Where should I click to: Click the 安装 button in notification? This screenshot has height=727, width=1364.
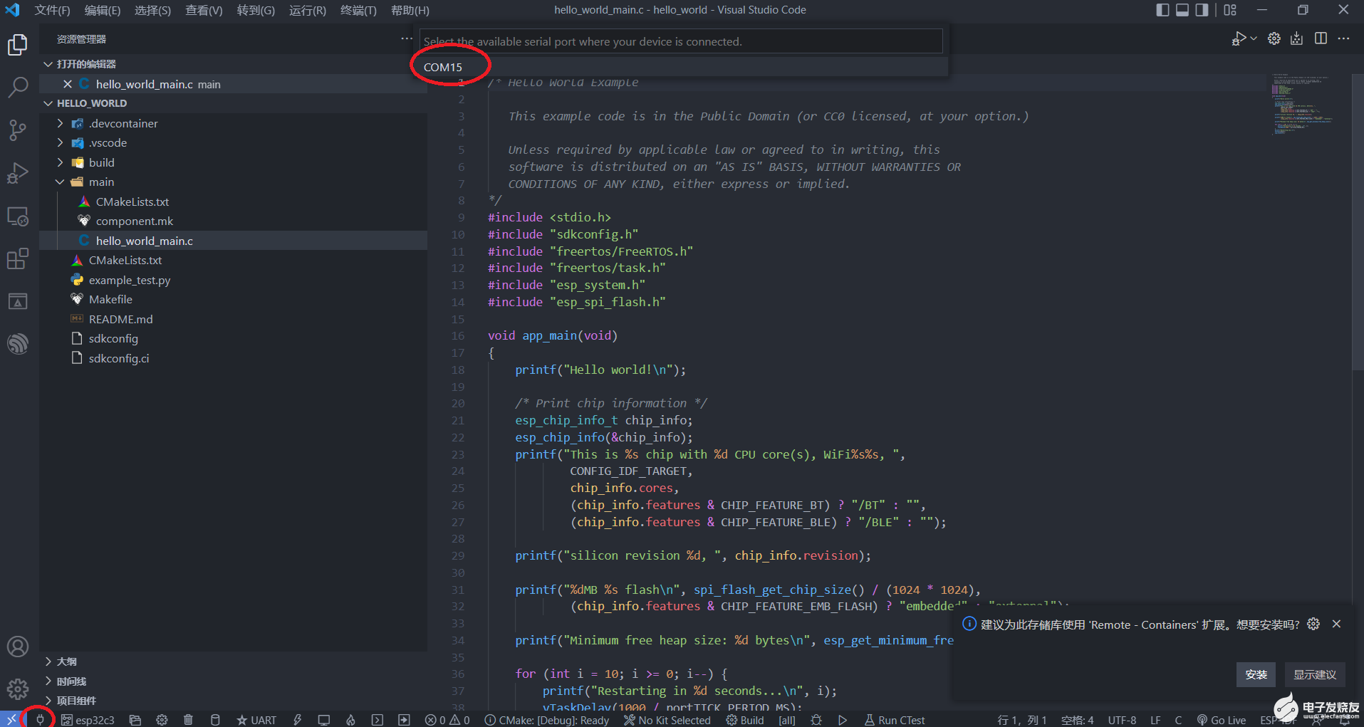coord(1256,674)
